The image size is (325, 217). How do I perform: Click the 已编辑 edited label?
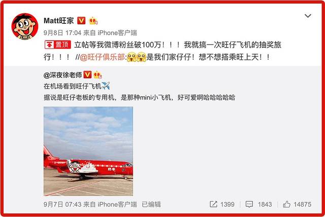pyautogui.click(x=151, y=204)
